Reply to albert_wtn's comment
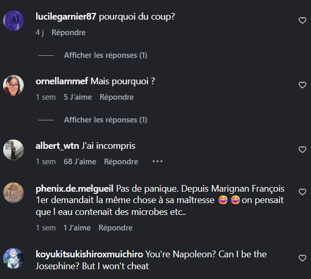 click(121, 162)
